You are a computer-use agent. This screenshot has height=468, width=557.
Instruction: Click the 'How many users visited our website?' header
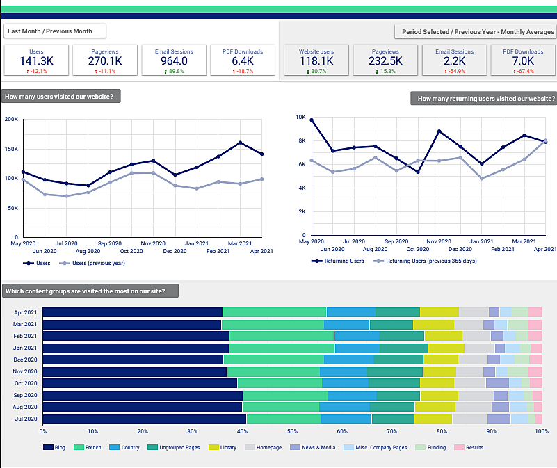[60, 97]
